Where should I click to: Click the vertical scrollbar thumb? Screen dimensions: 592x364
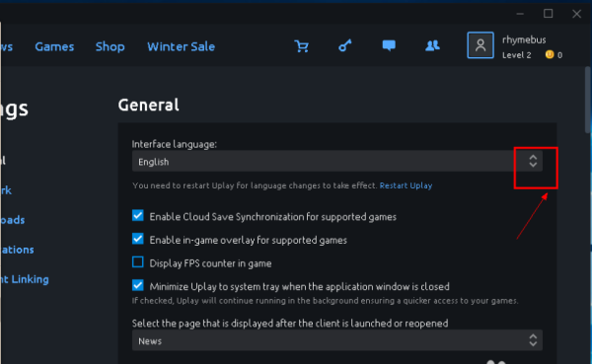pos(588,100)
